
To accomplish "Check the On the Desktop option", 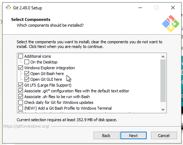I will 27,62.
